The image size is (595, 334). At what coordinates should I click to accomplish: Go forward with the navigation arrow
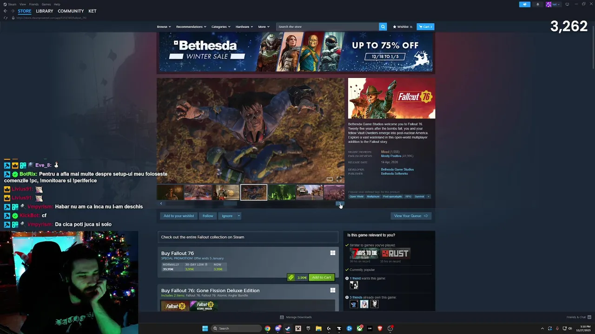(x=12, y=11)
